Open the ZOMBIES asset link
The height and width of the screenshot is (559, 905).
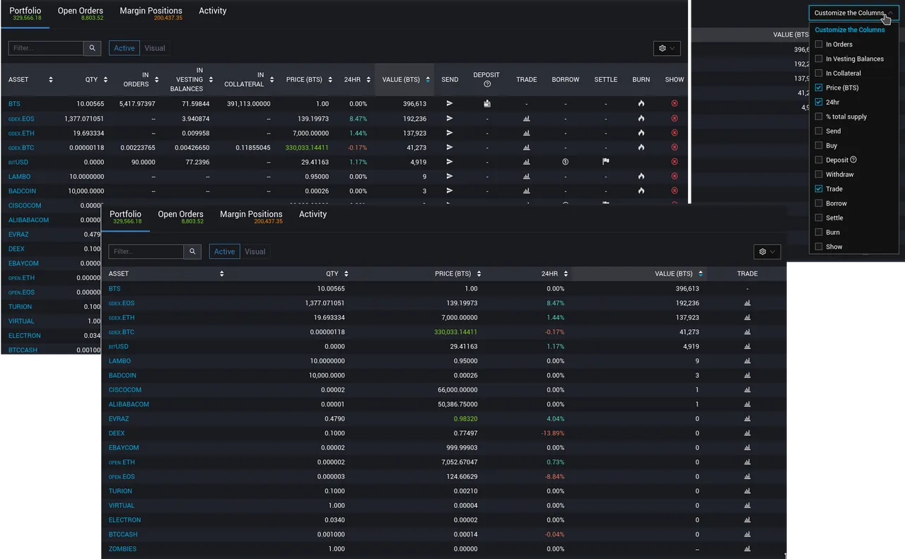(x=122, y=549)
